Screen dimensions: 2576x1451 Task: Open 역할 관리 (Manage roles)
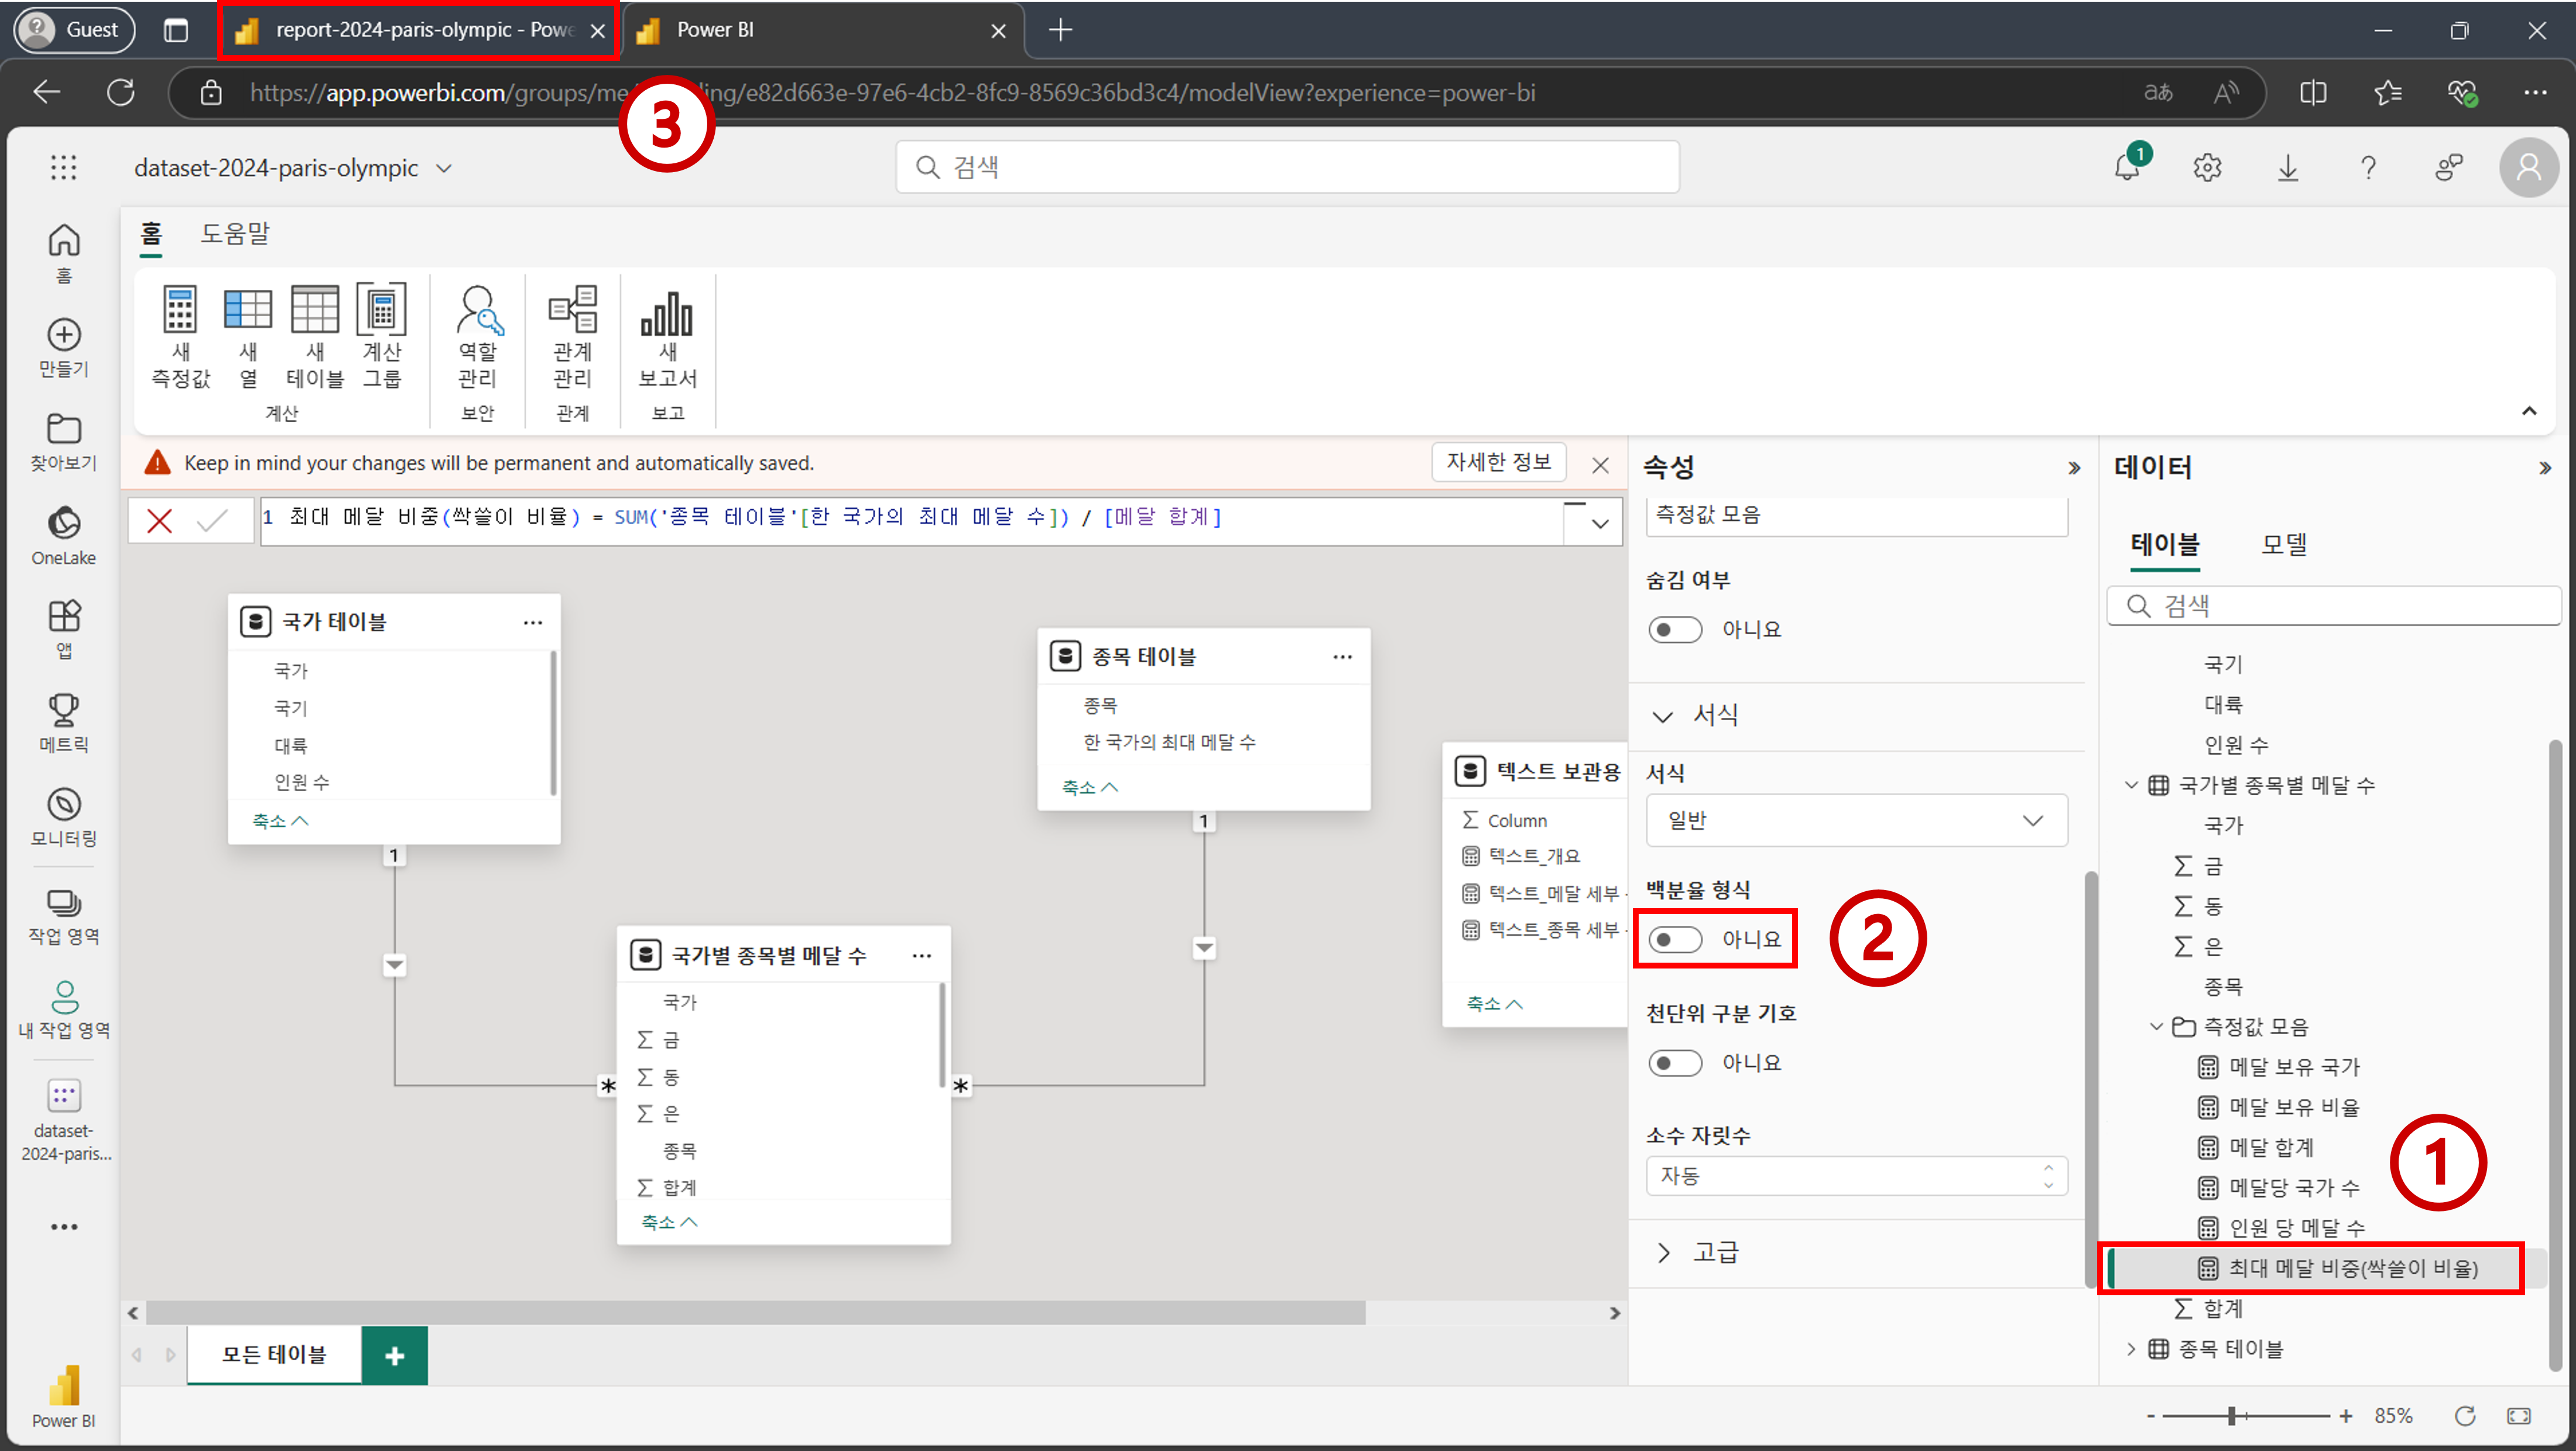(x=478, y=336)
